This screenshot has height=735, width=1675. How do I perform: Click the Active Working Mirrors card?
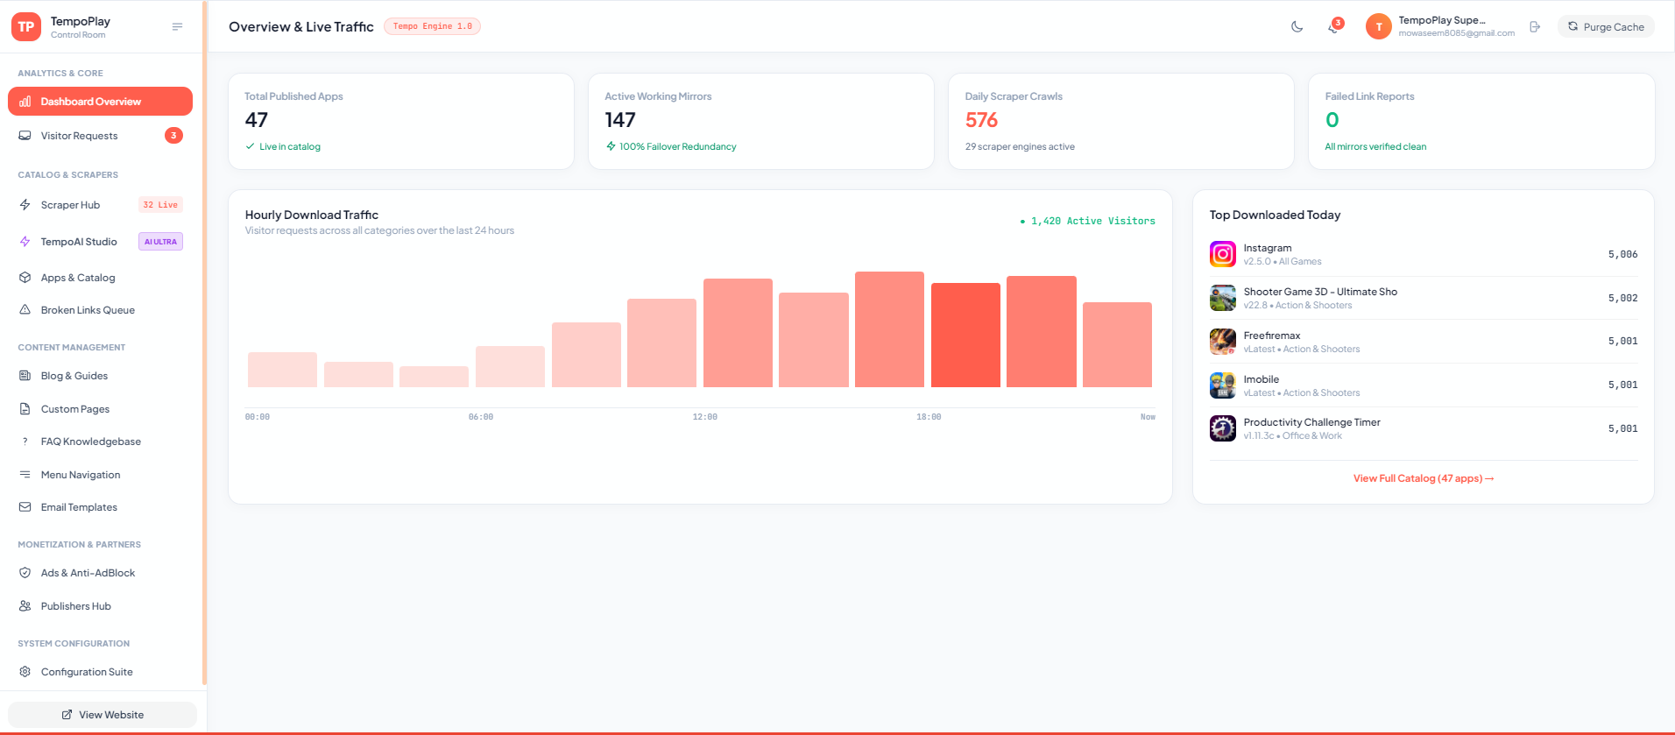[761, 121]
